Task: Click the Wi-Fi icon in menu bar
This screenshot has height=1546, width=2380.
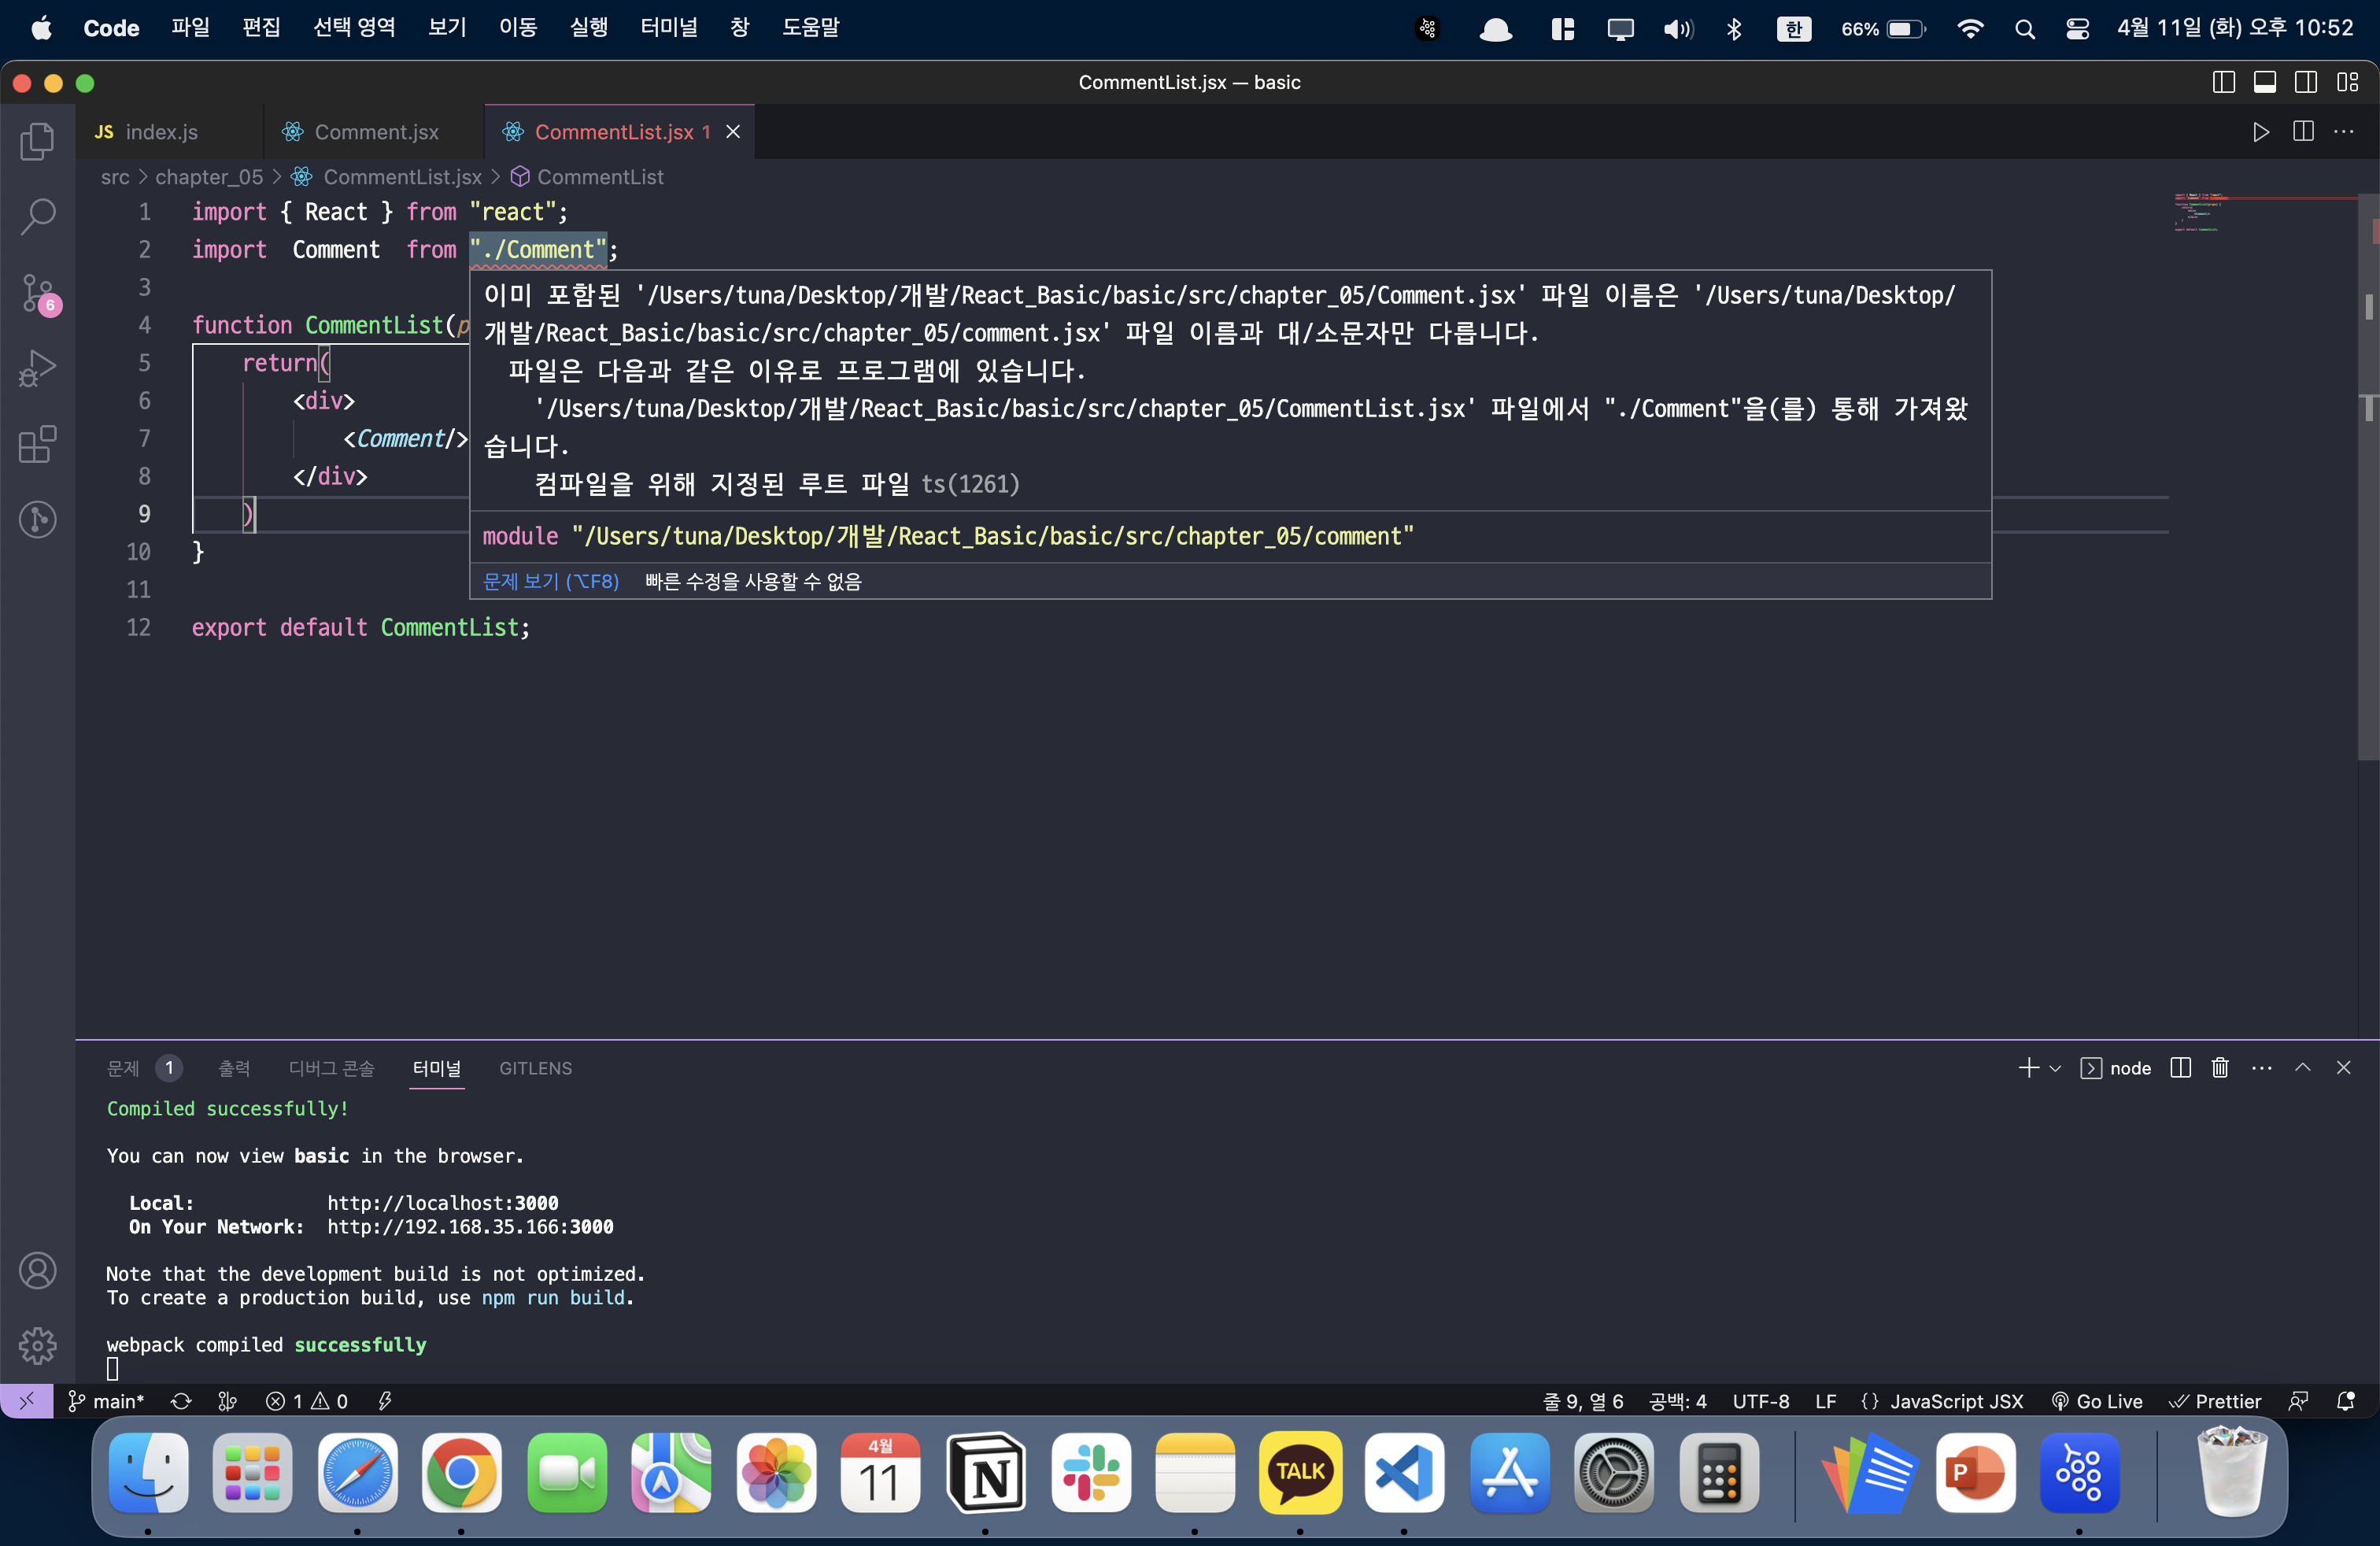Action: click(x=1970, y=28)
